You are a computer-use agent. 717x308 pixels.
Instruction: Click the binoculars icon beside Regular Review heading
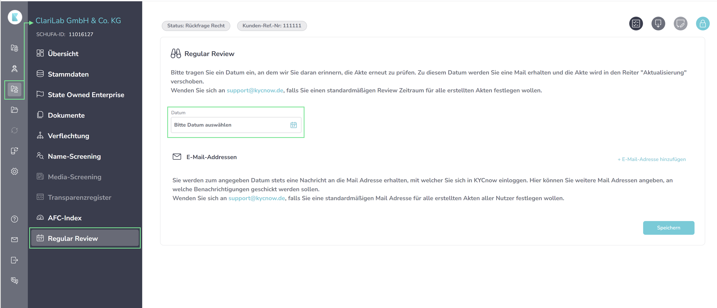[176, 53]
